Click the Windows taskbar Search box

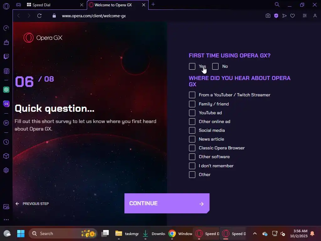click(63, 233)
